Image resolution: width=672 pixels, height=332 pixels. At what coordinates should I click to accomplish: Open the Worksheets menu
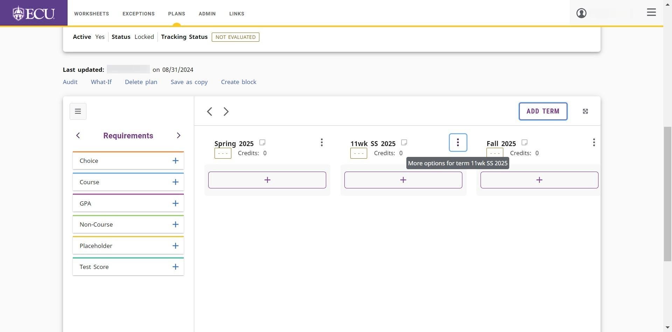click(91, 14)
